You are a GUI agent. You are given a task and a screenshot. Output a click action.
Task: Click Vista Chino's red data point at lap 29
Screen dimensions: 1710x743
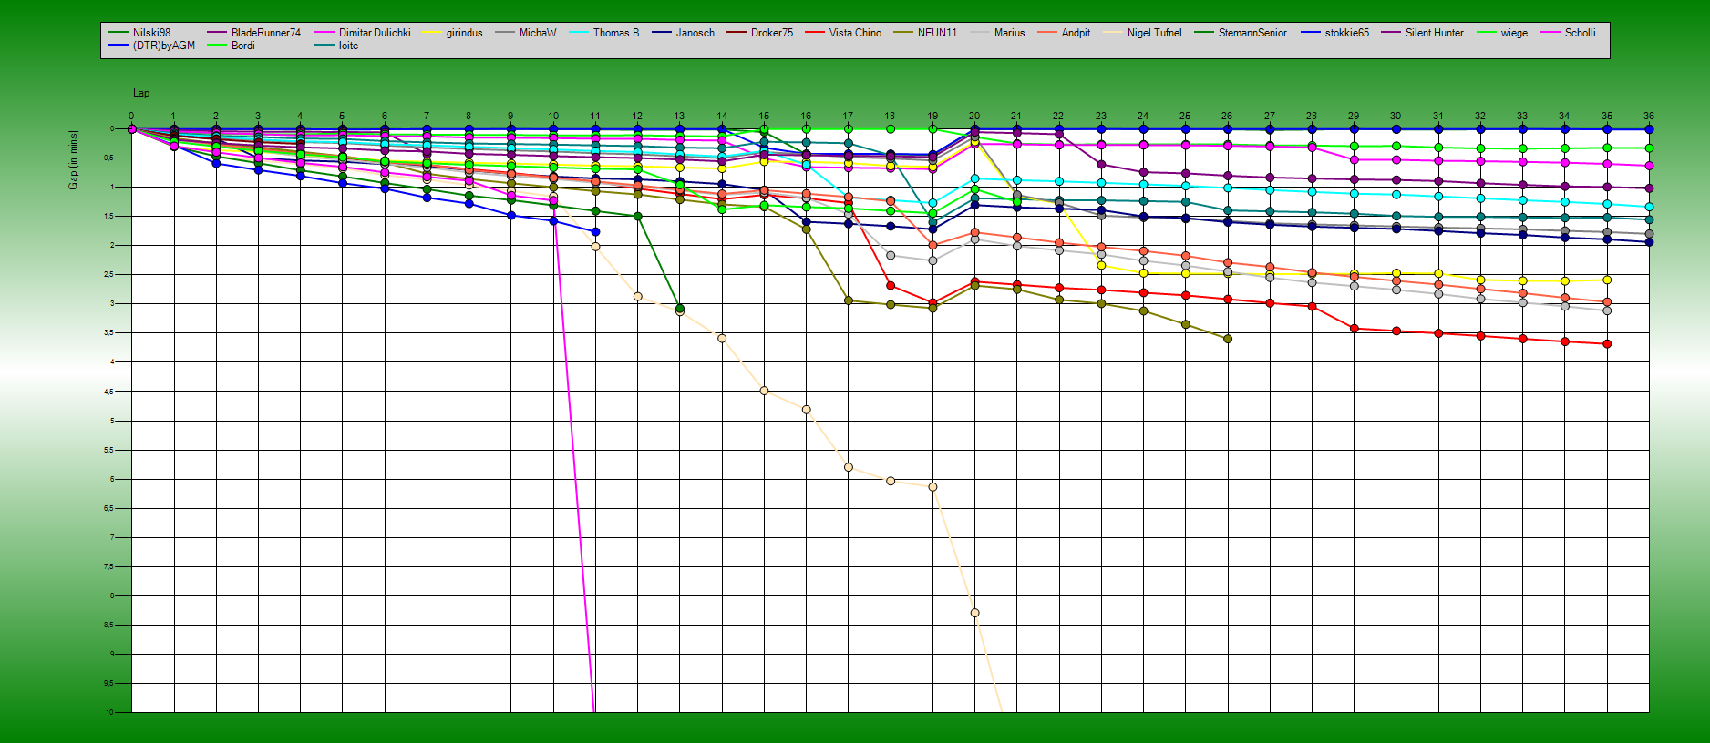[1354, 329]
